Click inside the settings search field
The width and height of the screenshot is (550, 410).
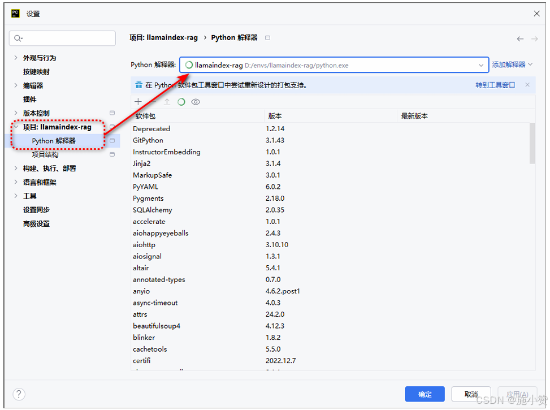62,38
